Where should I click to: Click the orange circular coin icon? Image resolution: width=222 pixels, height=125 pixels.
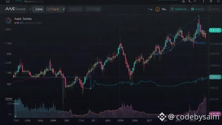158,9
